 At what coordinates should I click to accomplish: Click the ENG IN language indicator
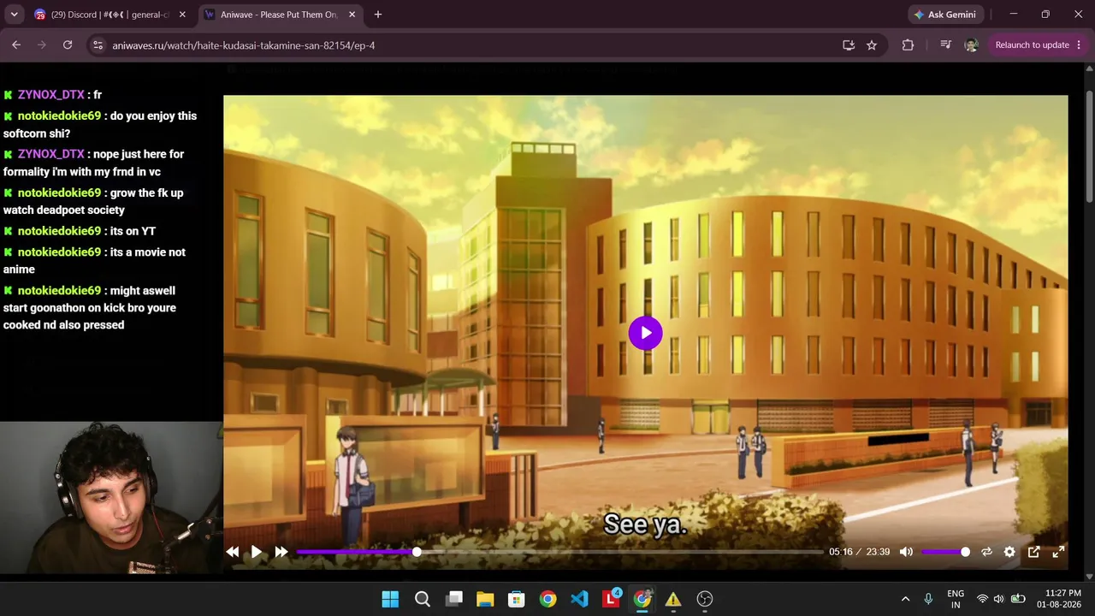(x=956, y=599)
